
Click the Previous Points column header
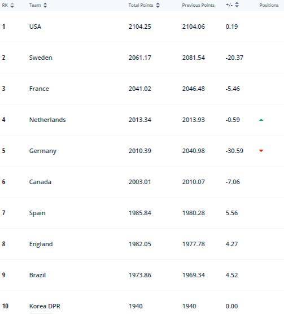pos(198,5)
